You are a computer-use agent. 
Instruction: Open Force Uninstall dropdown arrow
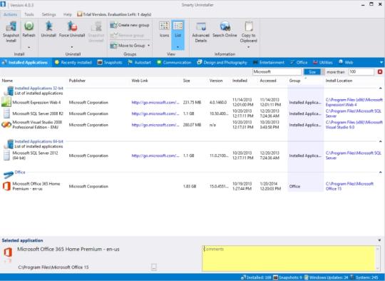pyautogui.click(x=72, y=47)
